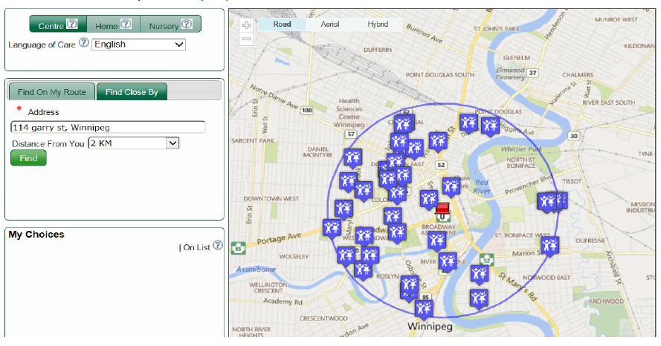Open help icon beside Nursery tab

[x=187, y=25]
